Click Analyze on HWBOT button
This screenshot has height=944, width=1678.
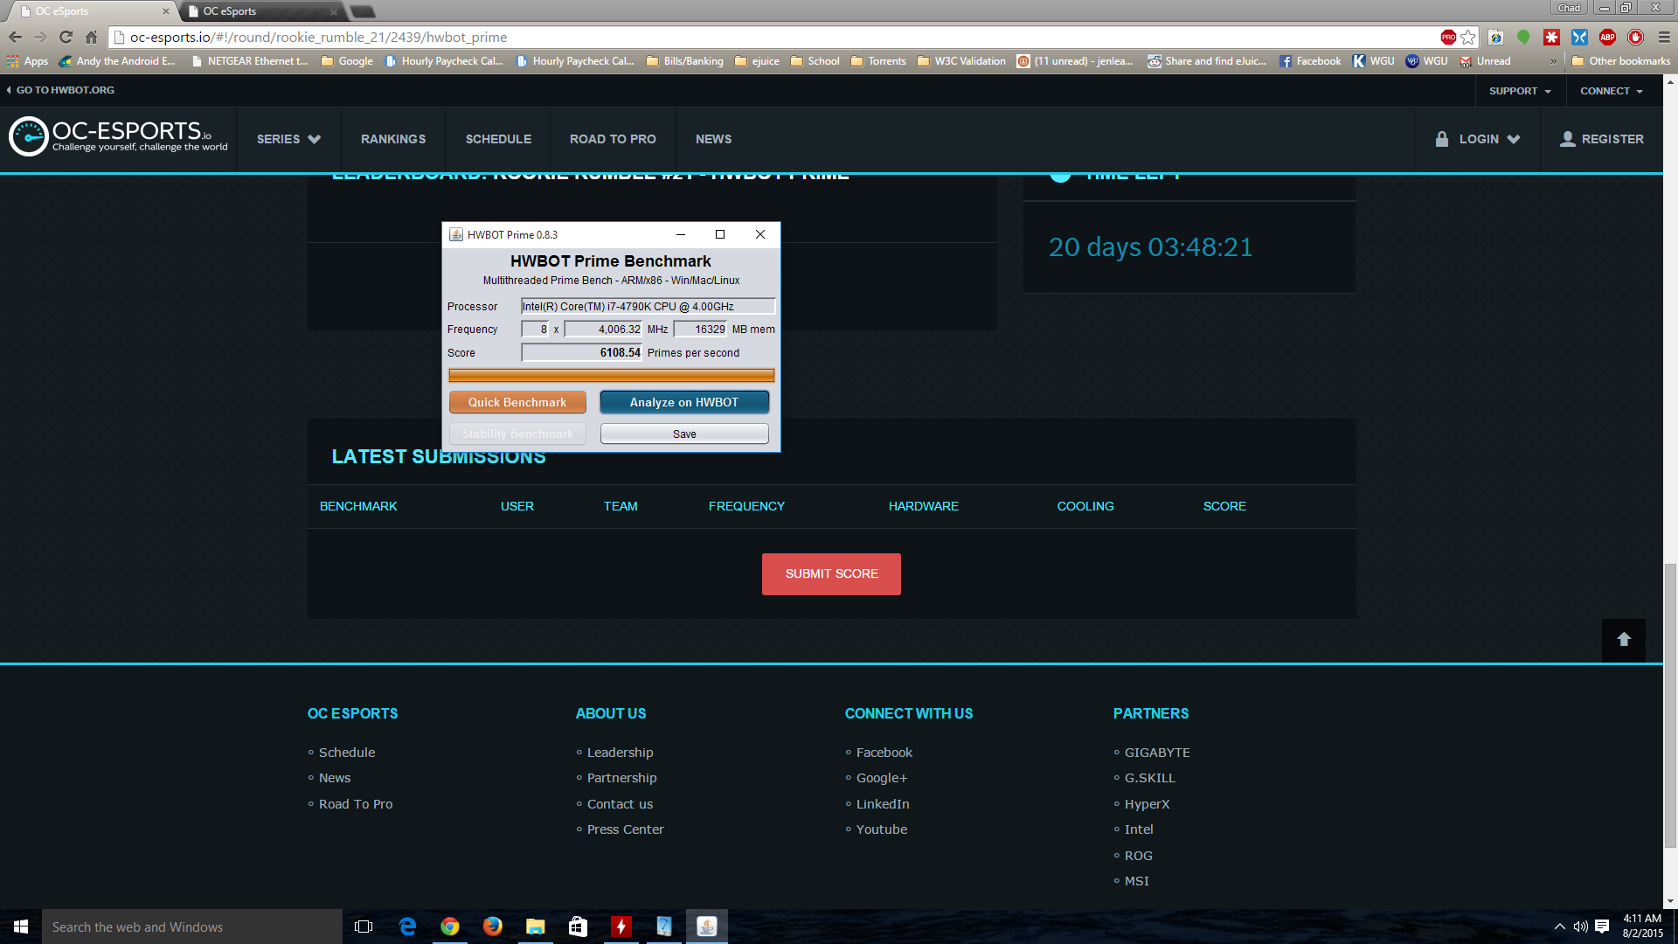[x=684, y=402]
